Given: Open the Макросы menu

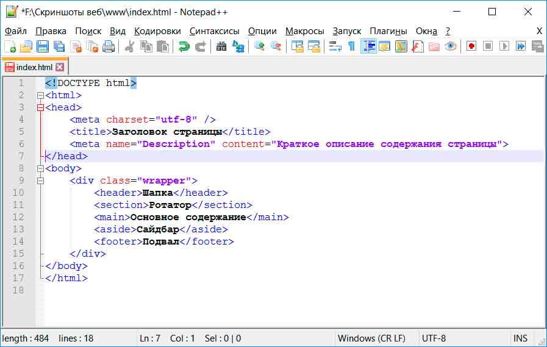Looking at the screenshot, I should pyautogui.click(x=304, y=31).
